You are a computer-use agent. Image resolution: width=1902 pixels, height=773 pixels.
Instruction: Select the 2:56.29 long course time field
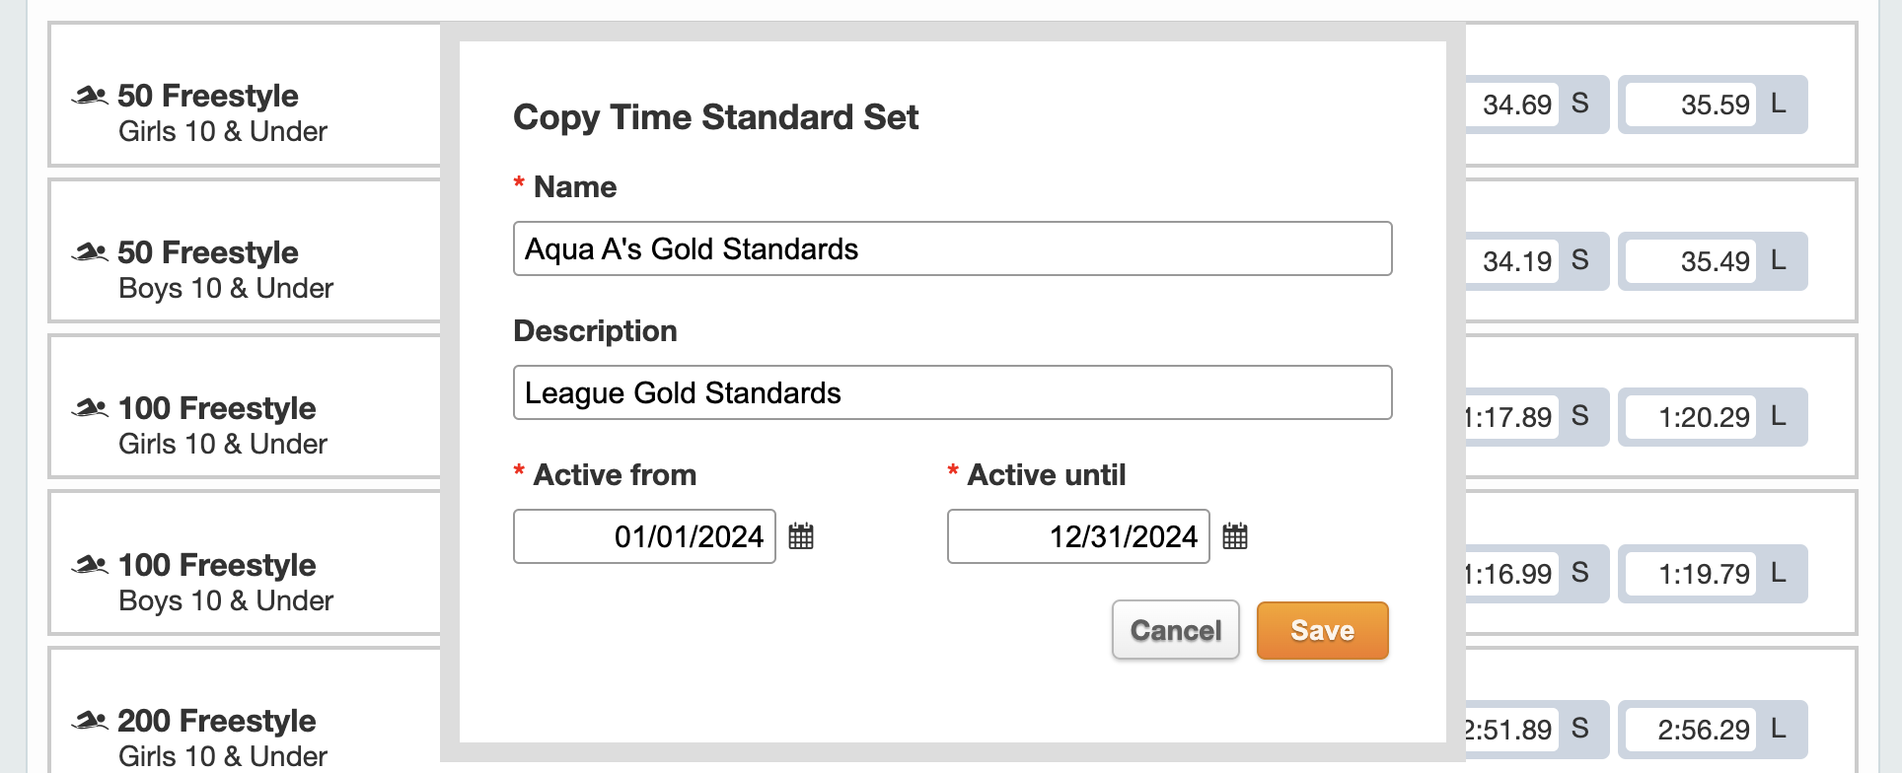pos(1690,730)
